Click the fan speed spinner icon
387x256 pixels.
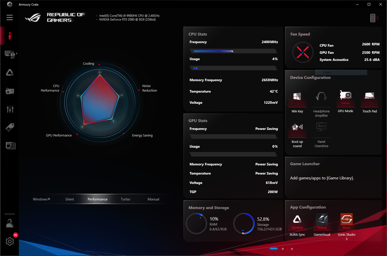[x=303, y=52]
